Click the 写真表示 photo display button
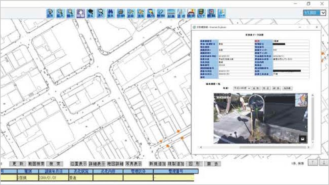The width and height of the screenshot is (329, 185). point(134,164)
